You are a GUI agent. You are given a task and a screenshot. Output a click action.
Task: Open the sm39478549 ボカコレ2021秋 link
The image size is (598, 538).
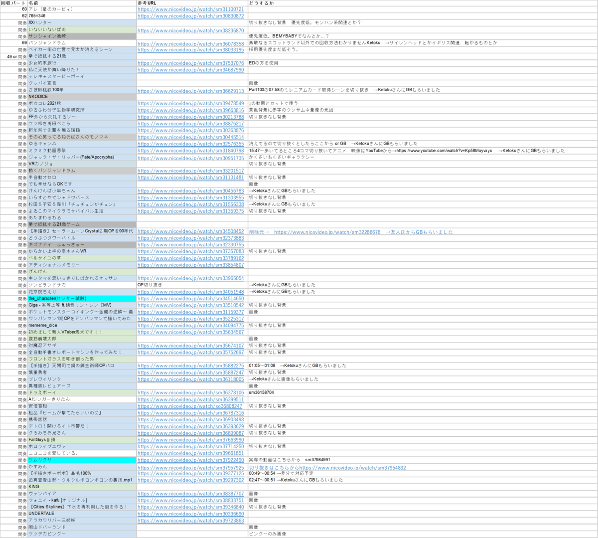(x=191, y=104)
